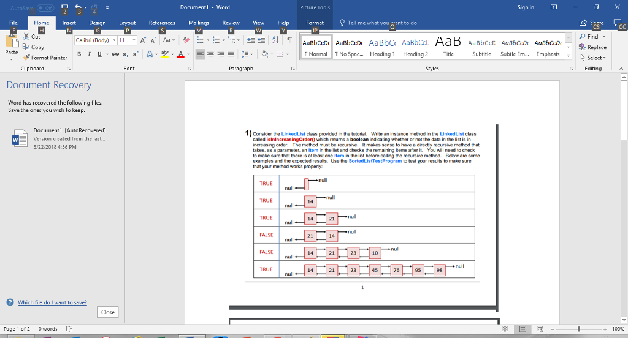628x338 pixels.
Task: Click the Copy icon in Clipboard
Action: [26, 47]
